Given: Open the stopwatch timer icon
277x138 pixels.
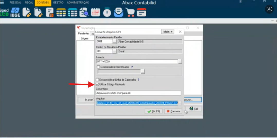Looking at the screenshot, I should (107, 12).
